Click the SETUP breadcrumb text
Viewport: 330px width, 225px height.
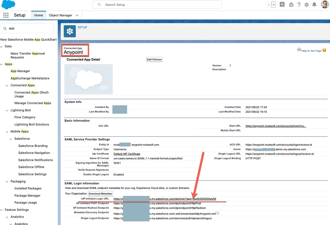click(x=82, y=27)
